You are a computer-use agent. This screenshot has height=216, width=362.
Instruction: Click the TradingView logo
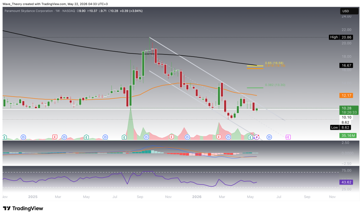tap(23, 208)
